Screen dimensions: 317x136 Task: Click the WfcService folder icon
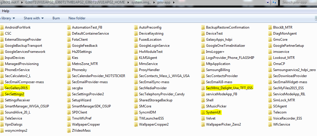[x=270, y=124]
